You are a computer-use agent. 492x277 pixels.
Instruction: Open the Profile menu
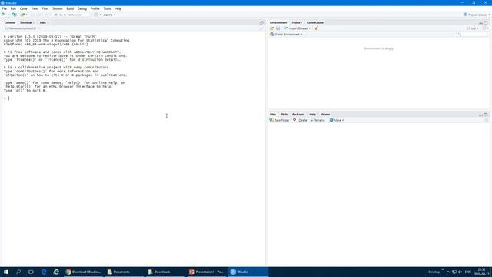pos(95,8)
